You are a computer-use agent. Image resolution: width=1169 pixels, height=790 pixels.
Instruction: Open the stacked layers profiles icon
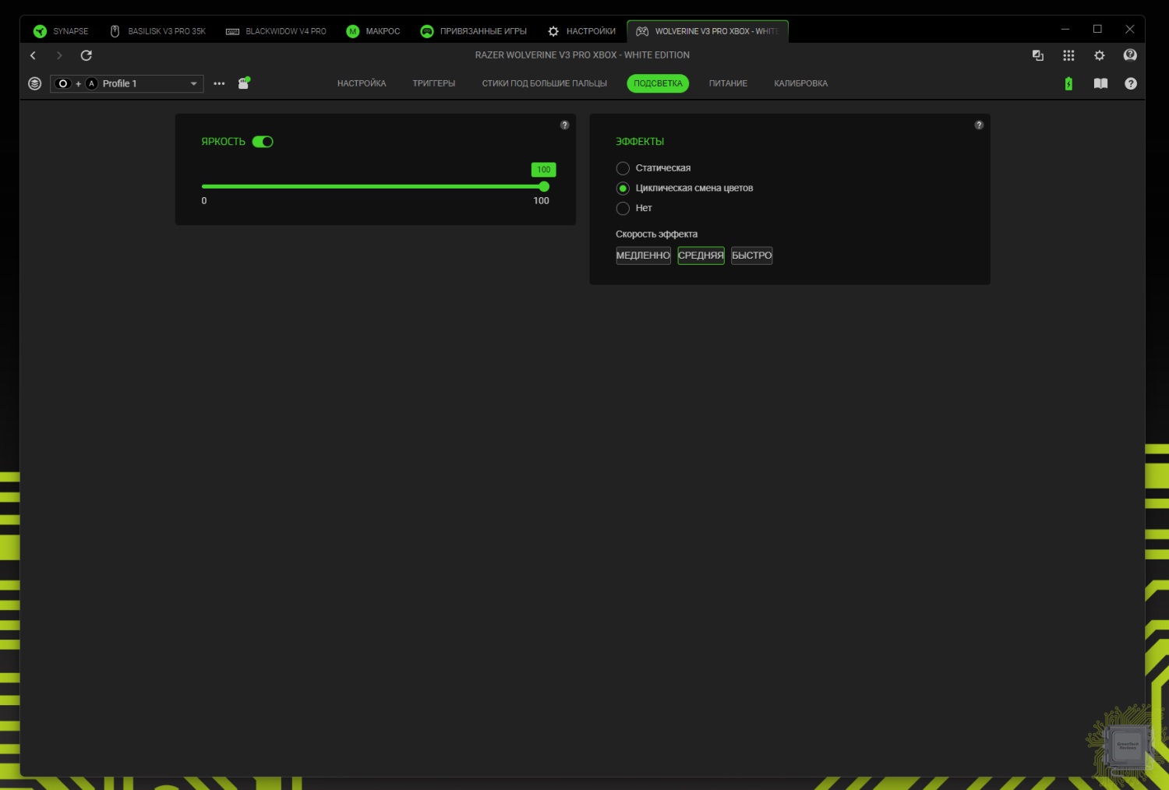point(34,83)
